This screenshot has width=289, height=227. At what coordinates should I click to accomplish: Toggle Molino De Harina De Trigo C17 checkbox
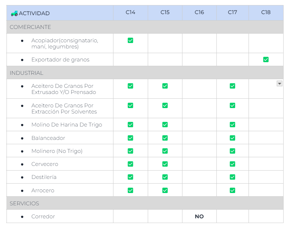pyautogui.click(x=232, y=125)
